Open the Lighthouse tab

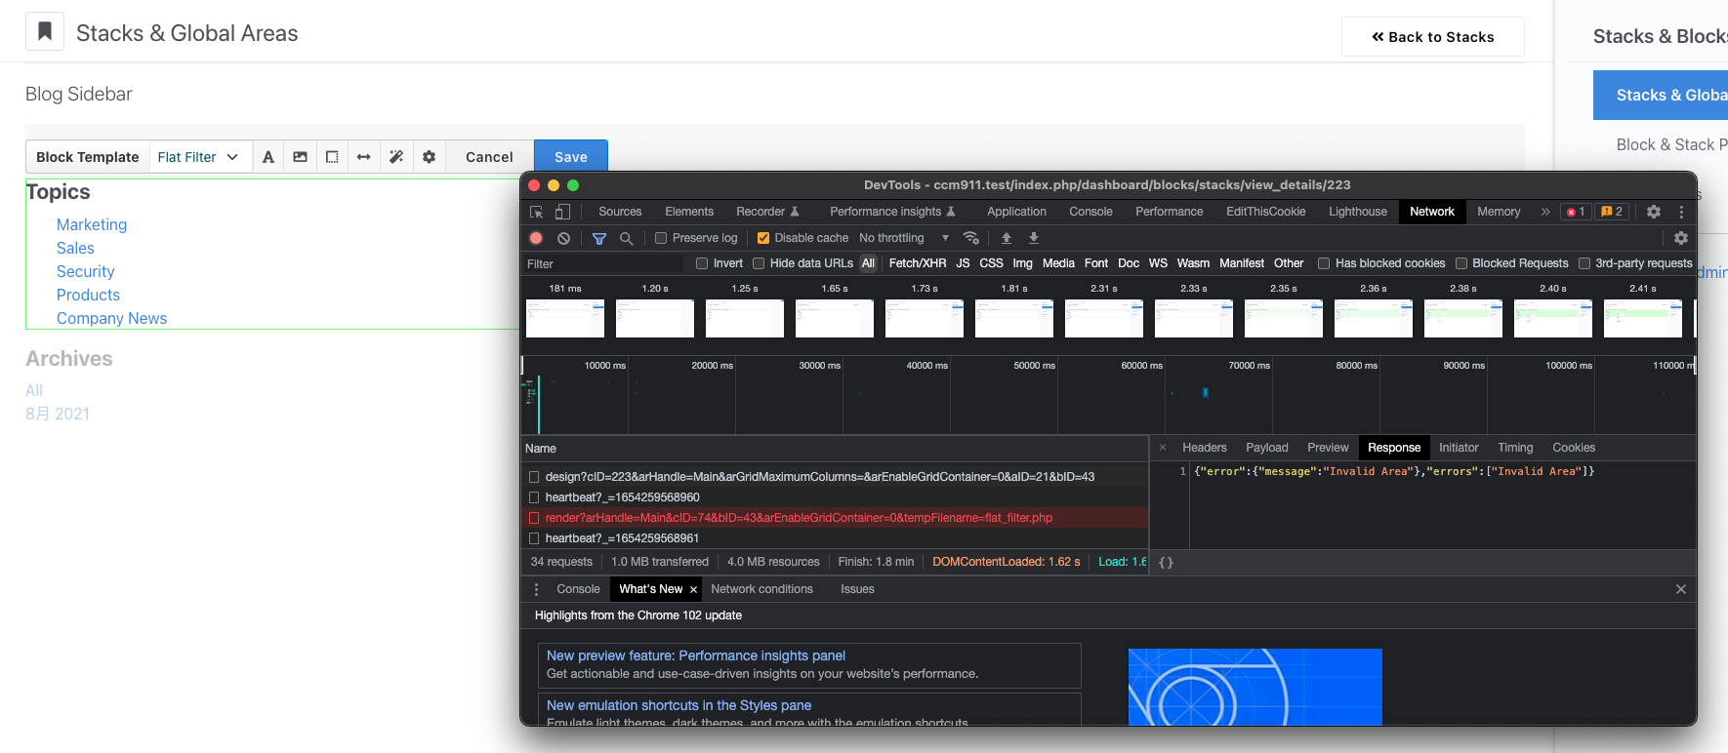(1357, 212)
